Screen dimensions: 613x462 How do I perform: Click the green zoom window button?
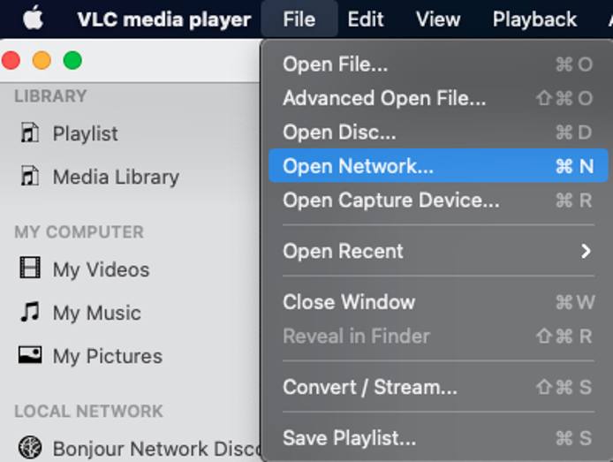click(x=72, y=60)
